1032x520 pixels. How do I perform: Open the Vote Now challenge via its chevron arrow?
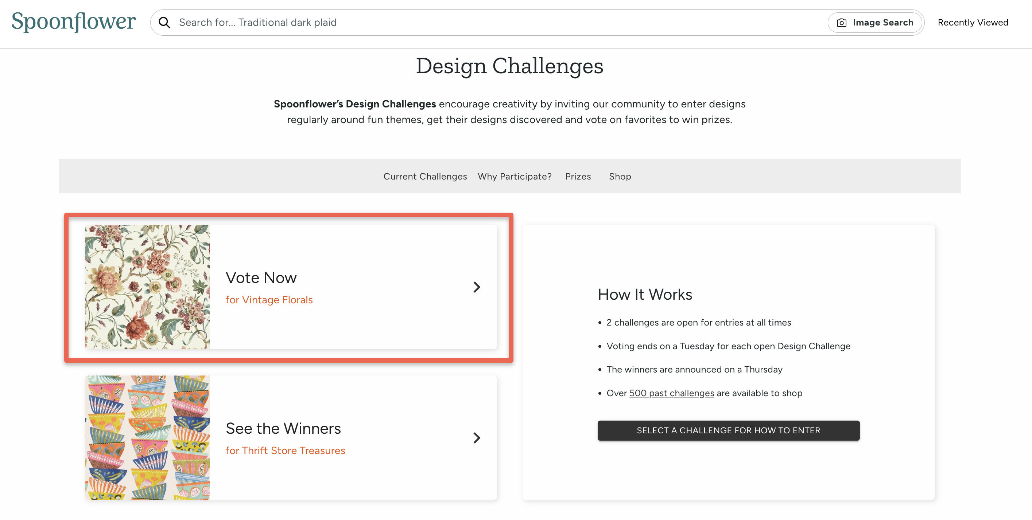pyautogui.click(x=476, y=287)
